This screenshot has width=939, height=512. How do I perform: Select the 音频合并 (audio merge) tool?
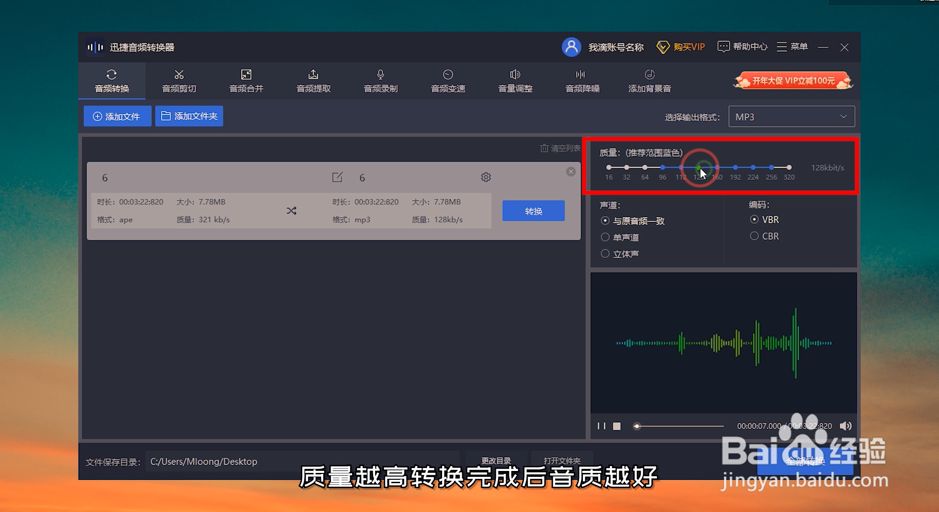pyautogui.click(x=246, y=81)
